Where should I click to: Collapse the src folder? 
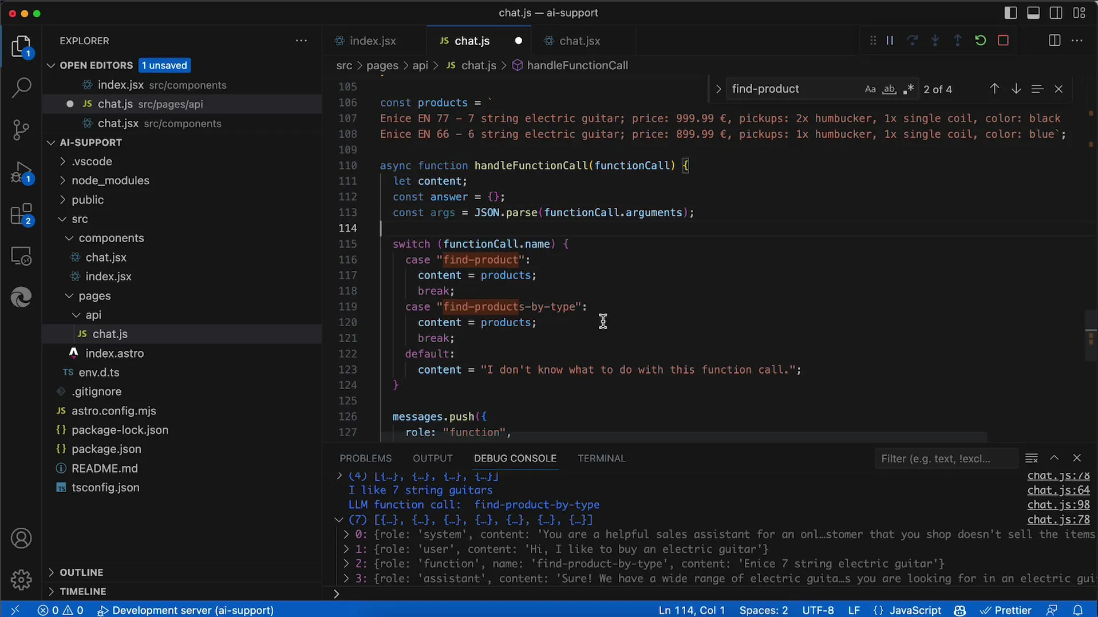[80, 219]
